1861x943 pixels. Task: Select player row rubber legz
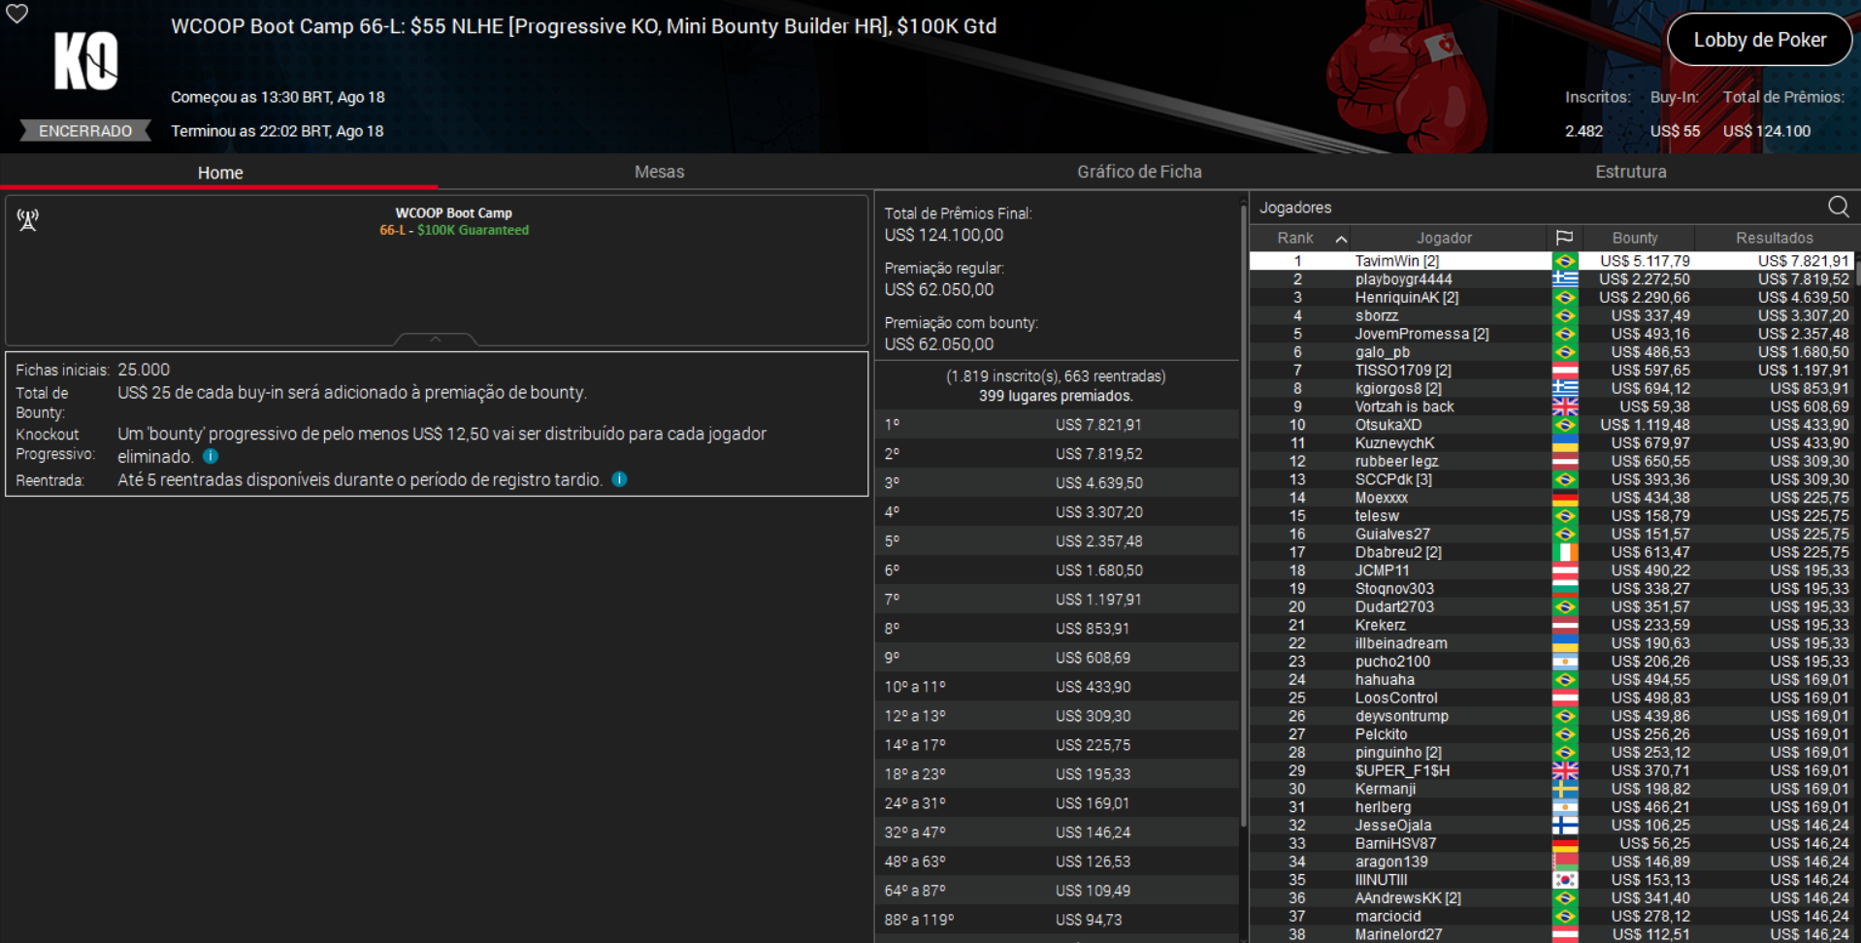pyautogui.click(x=1551, y=462)
